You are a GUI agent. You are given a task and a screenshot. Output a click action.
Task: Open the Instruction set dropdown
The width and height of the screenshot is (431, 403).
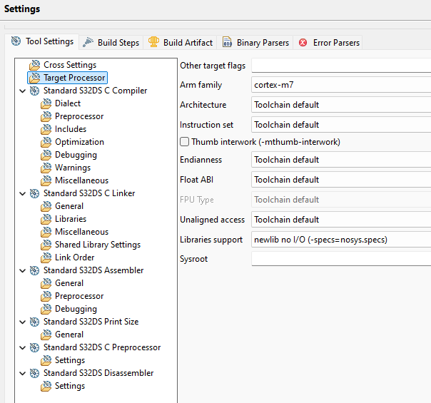341,125
